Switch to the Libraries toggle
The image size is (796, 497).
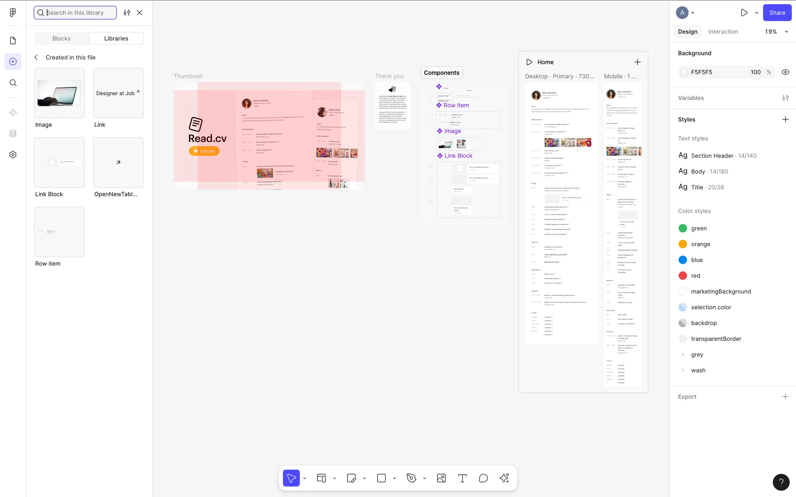[116, 39]
